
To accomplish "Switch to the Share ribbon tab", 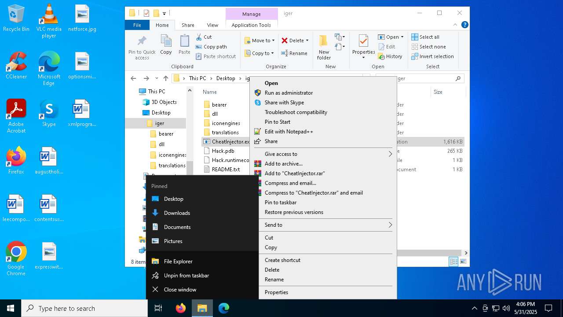I will (x=188, y=25).
